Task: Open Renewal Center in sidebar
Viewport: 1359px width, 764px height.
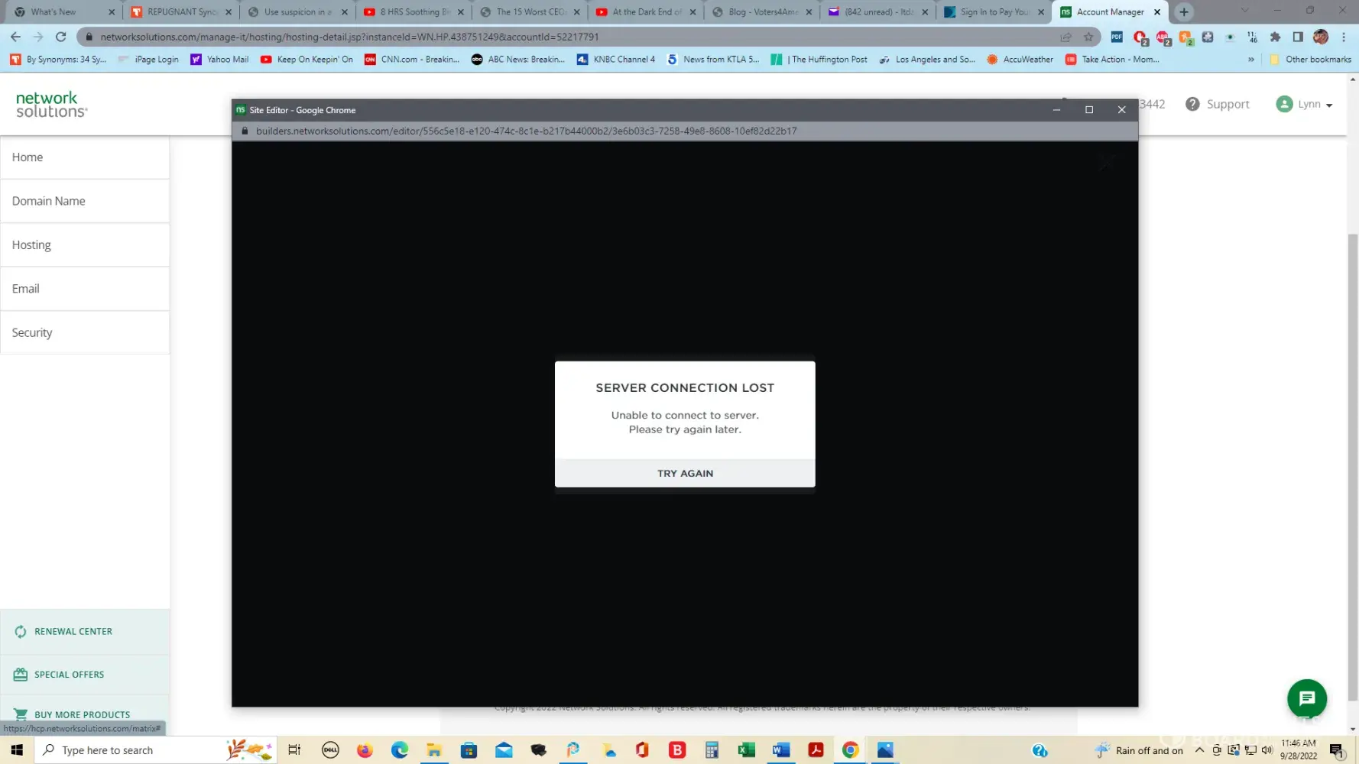Action: click(73, 631)
